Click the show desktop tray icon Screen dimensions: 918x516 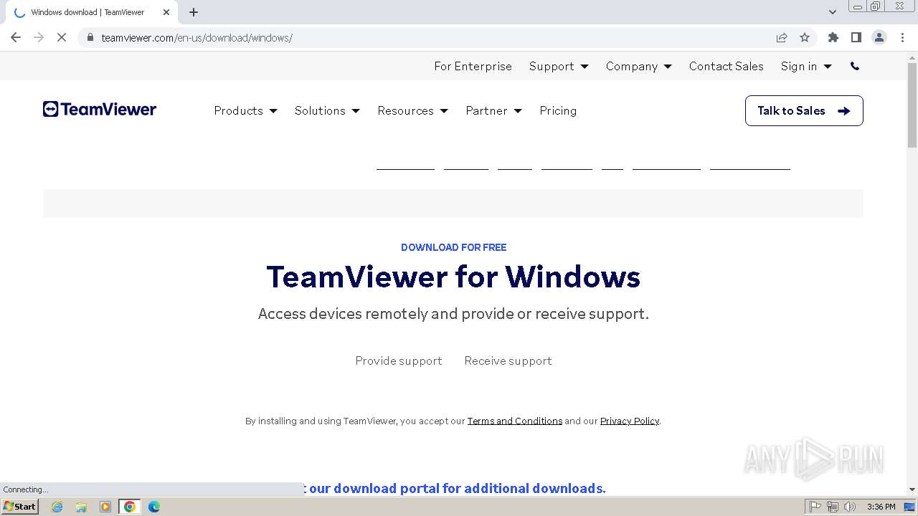[x=910, y=507]
